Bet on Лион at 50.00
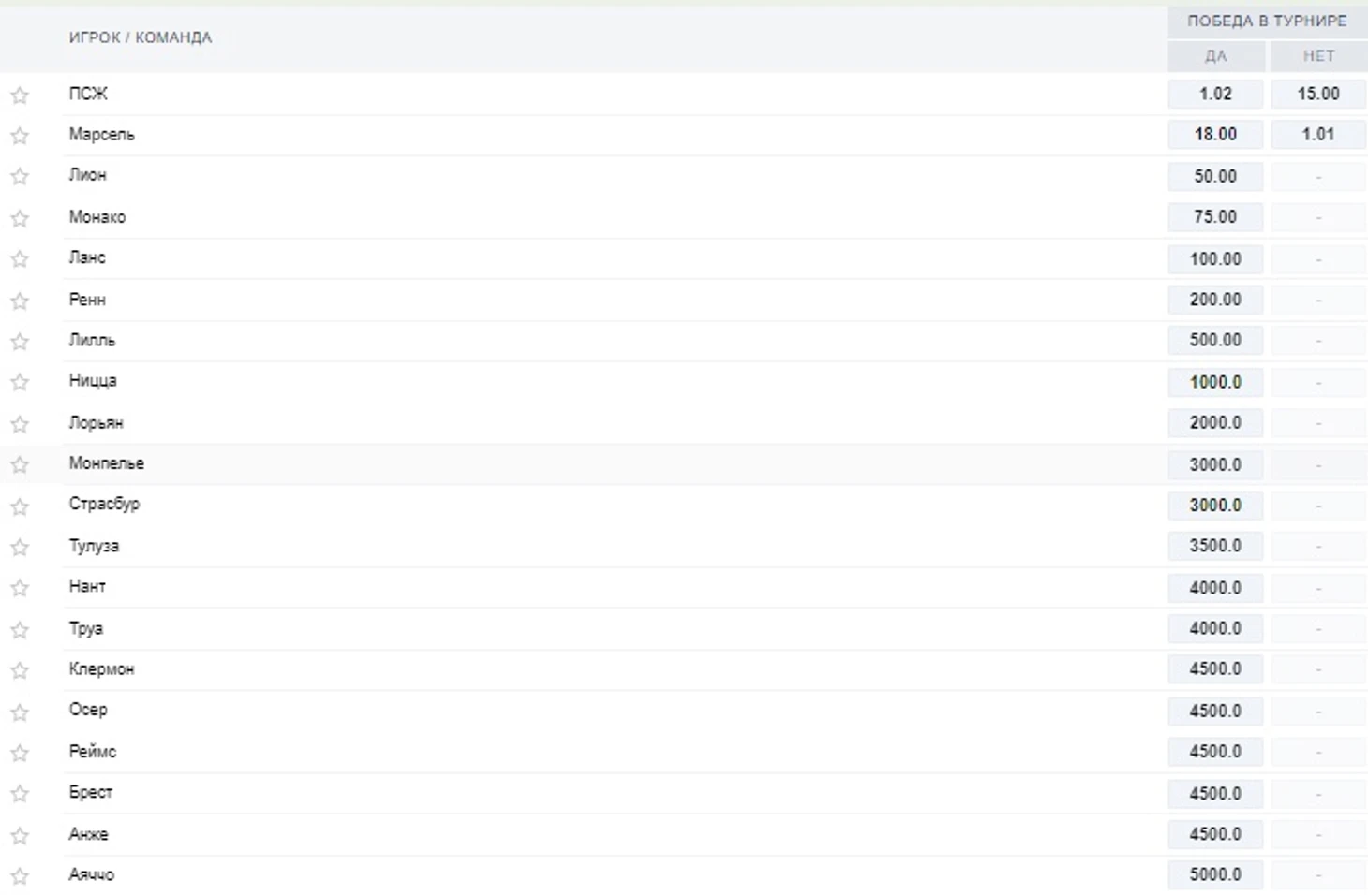This screenshot has height=895, width=1368. [1215, 176]
